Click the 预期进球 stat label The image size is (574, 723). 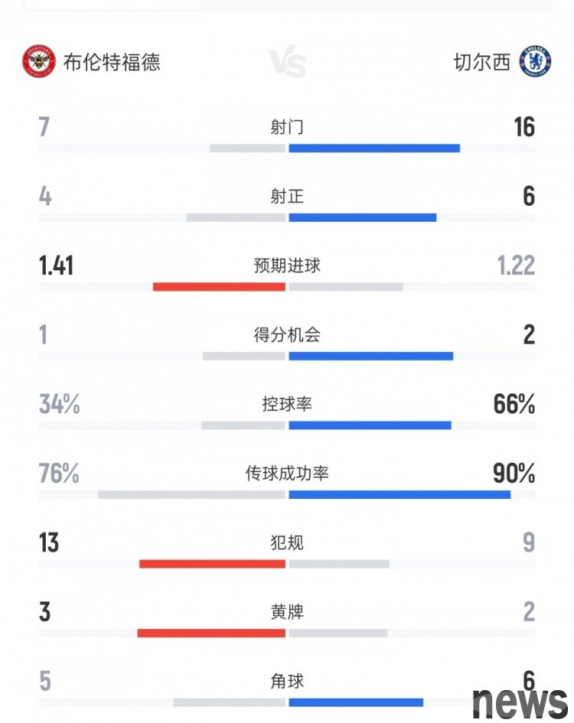coord(287,265)
